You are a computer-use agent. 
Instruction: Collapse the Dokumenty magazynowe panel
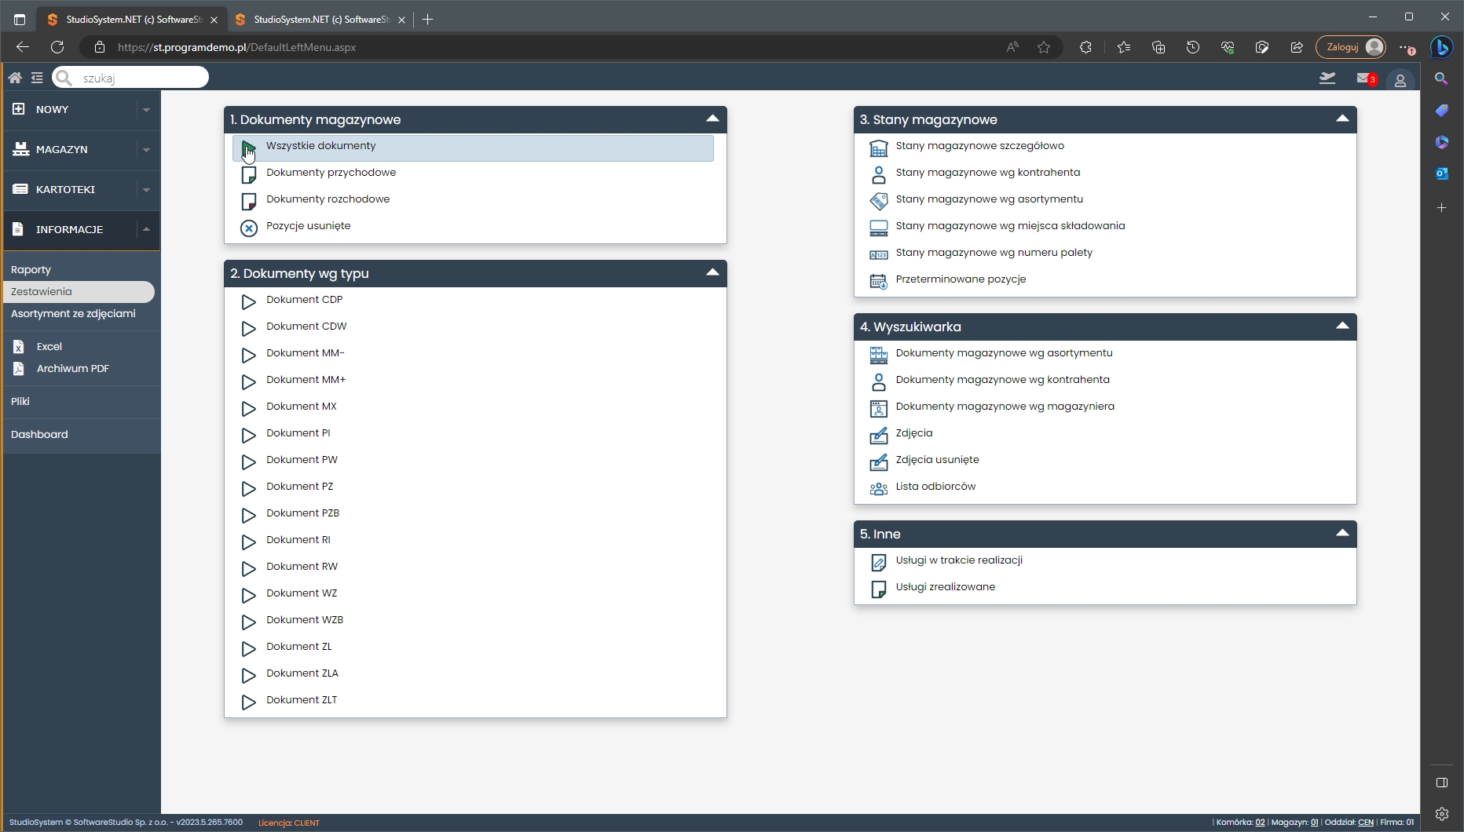click(712, 119)
